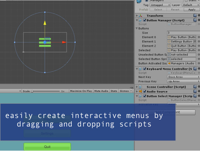Click the Buttons Size input field
Image resolution: width=200 pixels, height=151 pixels.
pos(183,33)
